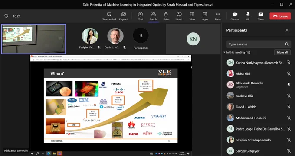This screenshot has width=295, height=156.
Task: Open the React emoji menu
Action: click(179, 16)
